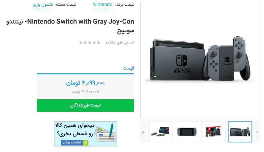Select the Switch retail box thumbnail
The height and width of the screenshot is (152, 264).
213,131
